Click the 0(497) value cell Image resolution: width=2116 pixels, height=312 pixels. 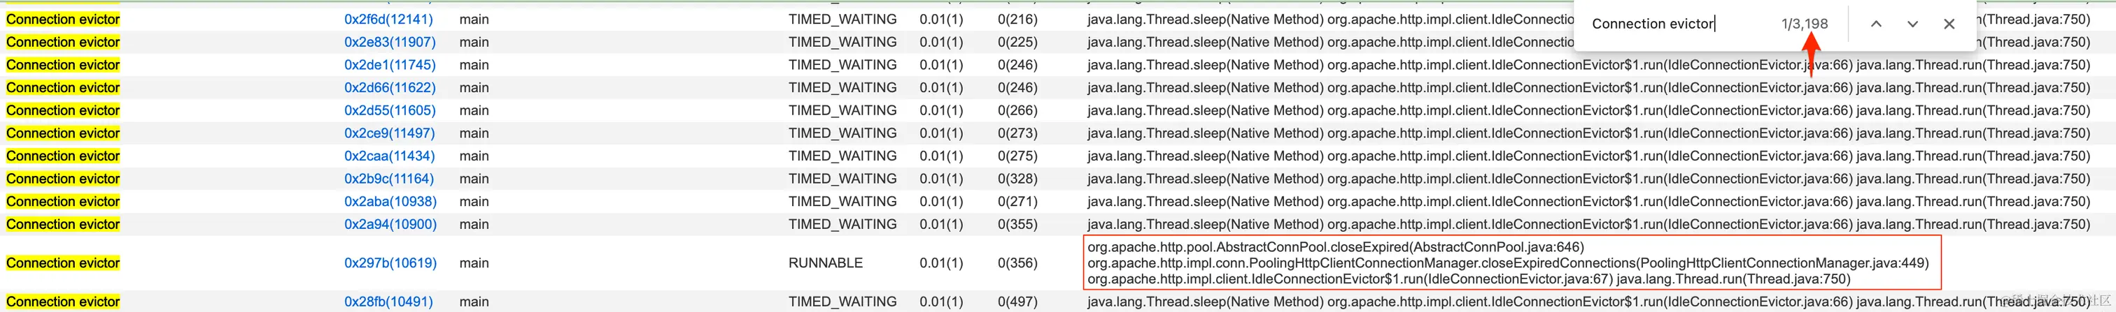pos(1017,302)
